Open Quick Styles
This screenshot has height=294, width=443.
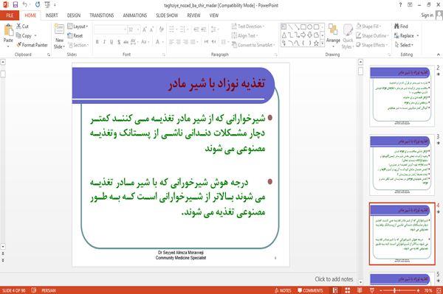coord(348,36)
